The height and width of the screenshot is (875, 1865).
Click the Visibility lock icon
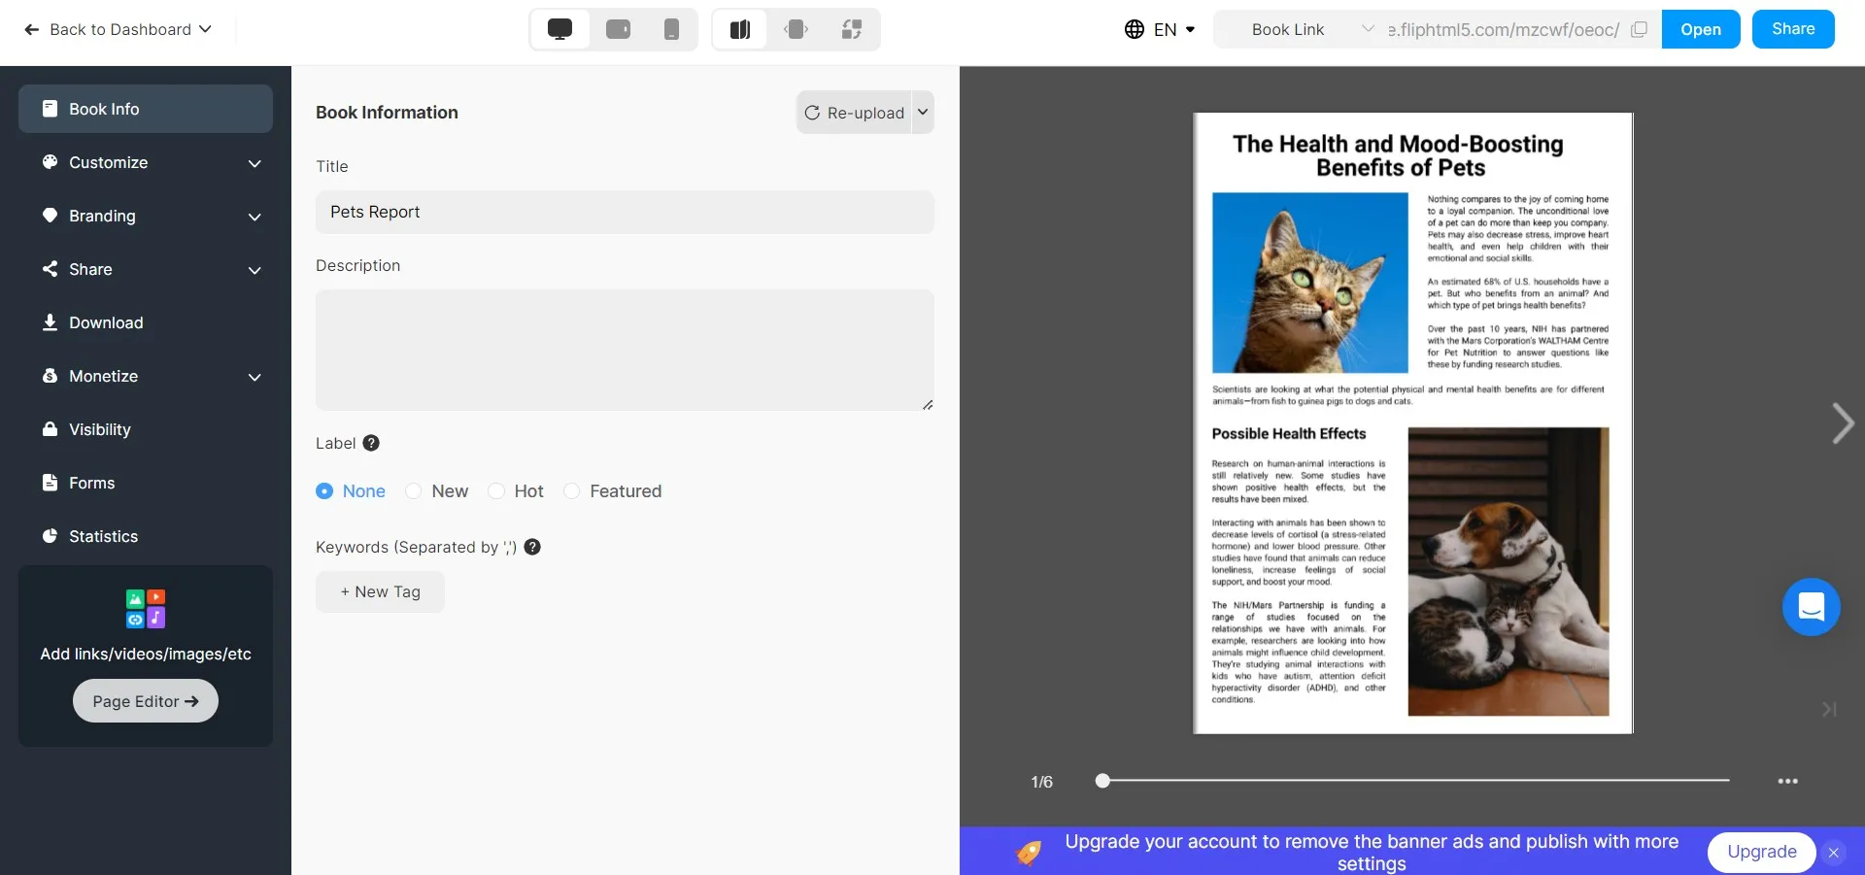click(50, 428)
